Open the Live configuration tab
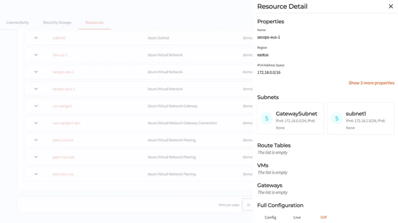This screenshot has height=223, width=398. (297, 217)
